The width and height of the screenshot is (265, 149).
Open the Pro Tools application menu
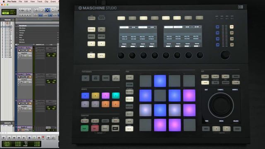(12, 1)
